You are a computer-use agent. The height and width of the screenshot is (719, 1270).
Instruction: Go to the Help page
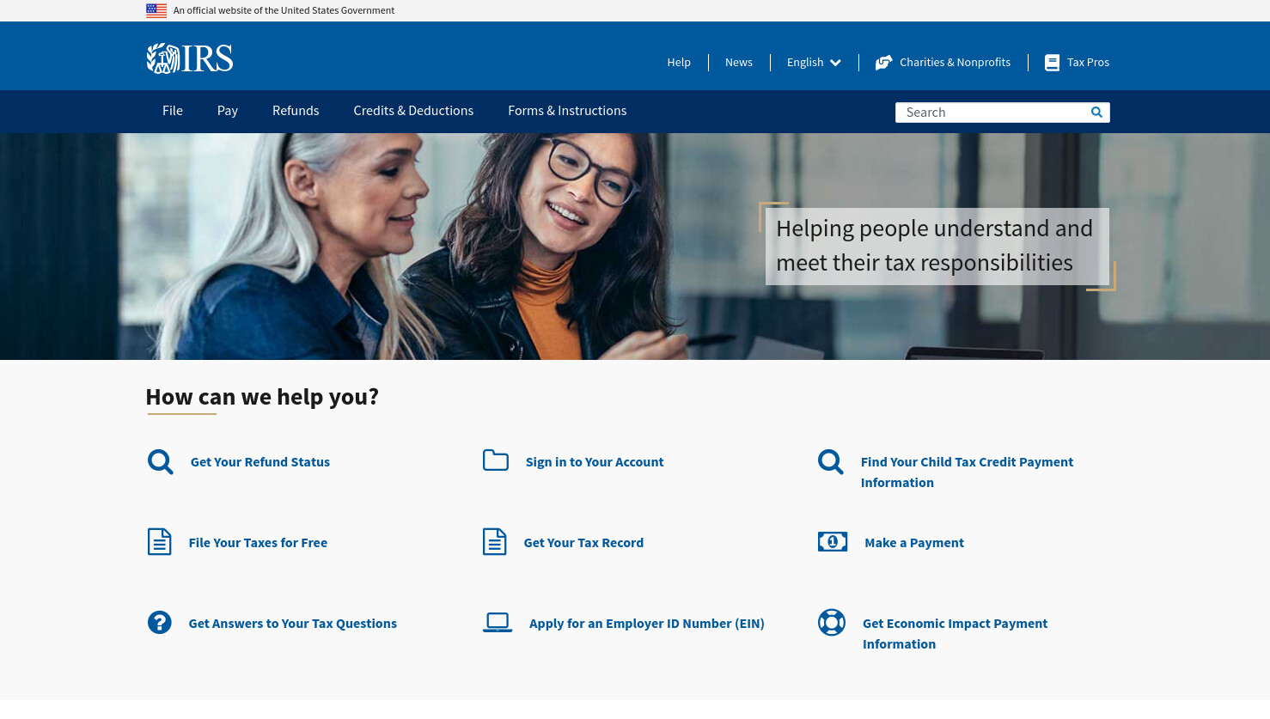[679, 63]
